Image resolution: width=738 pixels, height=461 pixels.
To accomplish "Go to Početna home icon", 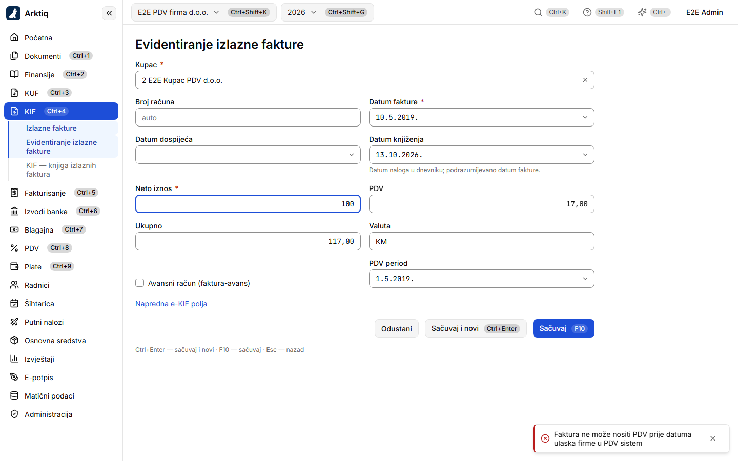I will click(14, 37).
